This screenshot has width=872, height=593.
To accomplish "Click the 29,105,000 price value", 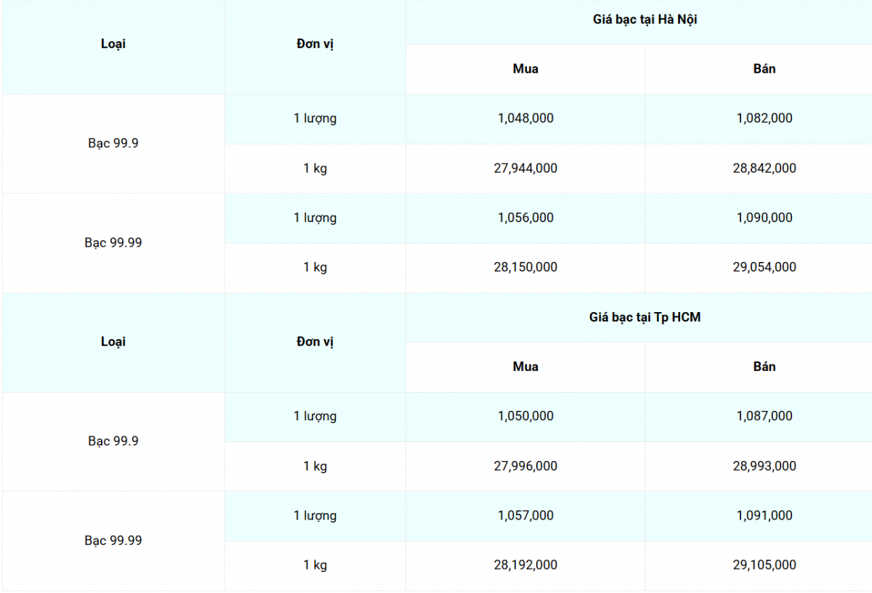I will click(x=764, y=565).
